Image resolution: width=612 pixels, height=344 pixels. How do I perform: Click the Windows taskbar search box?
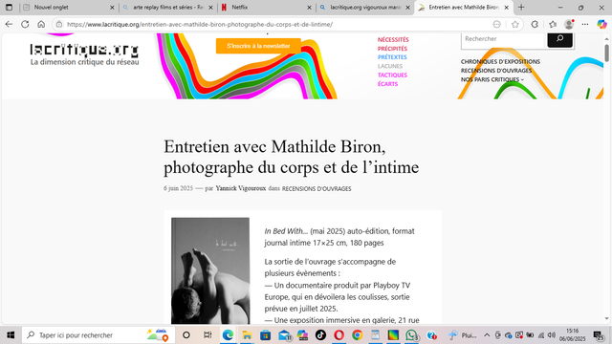(98, 335)
